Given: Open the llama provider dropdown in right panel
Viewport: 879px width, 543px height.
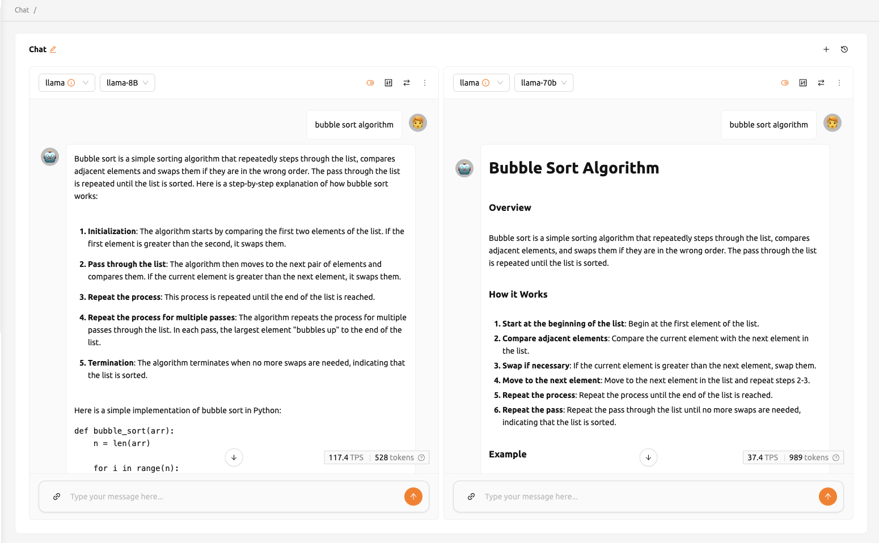Looking at the screenshot, I should pos(481,83).
